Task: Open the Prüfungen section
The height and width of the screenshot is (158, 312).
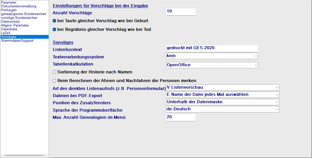Action: (x=9, y=10)
